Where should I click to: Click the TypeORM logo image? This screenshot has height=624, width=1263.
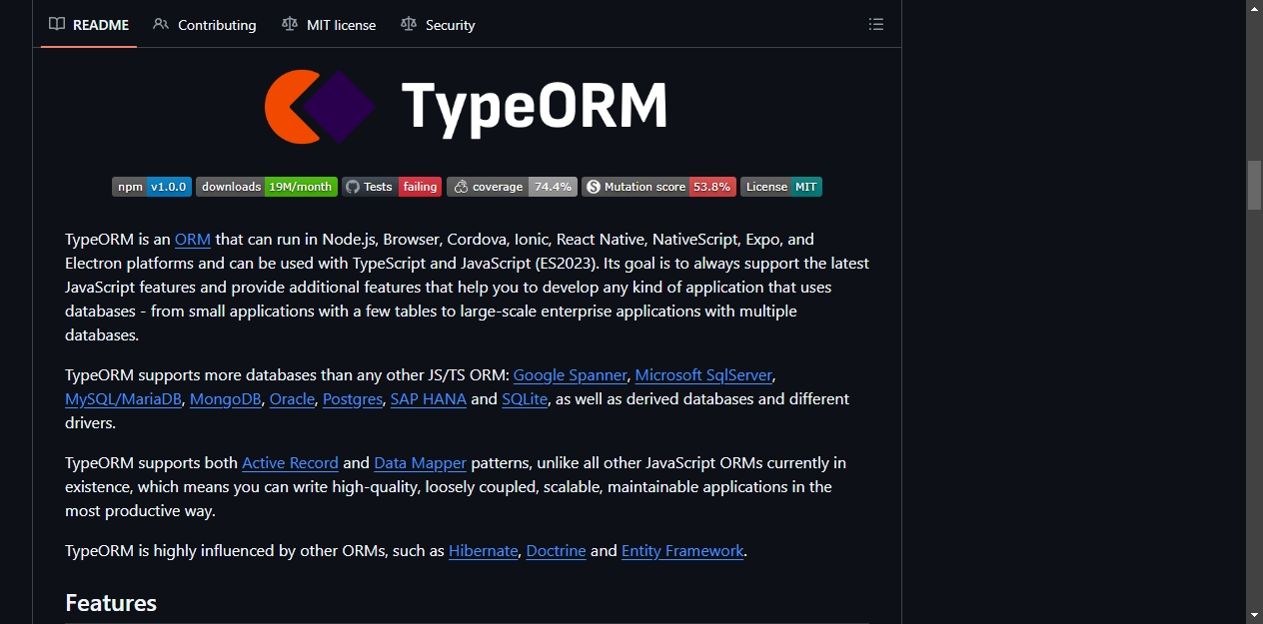pos(467,106)
